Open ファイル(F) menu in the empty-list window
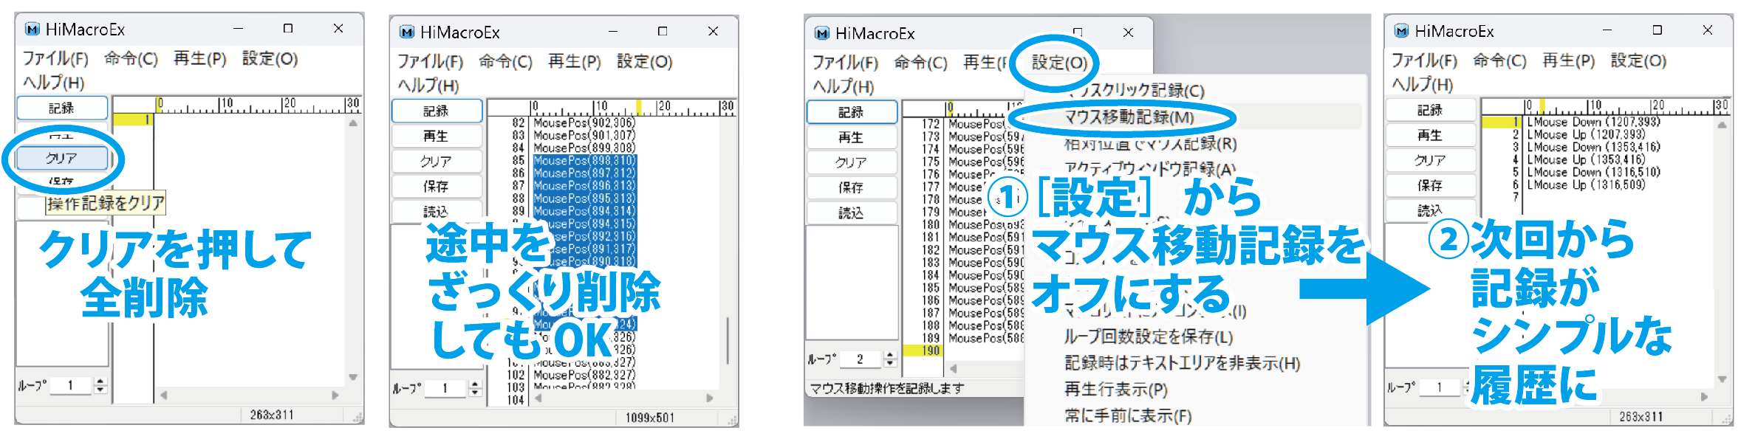The width and height of the screenshot is (1755, 442). pos(55,58)
